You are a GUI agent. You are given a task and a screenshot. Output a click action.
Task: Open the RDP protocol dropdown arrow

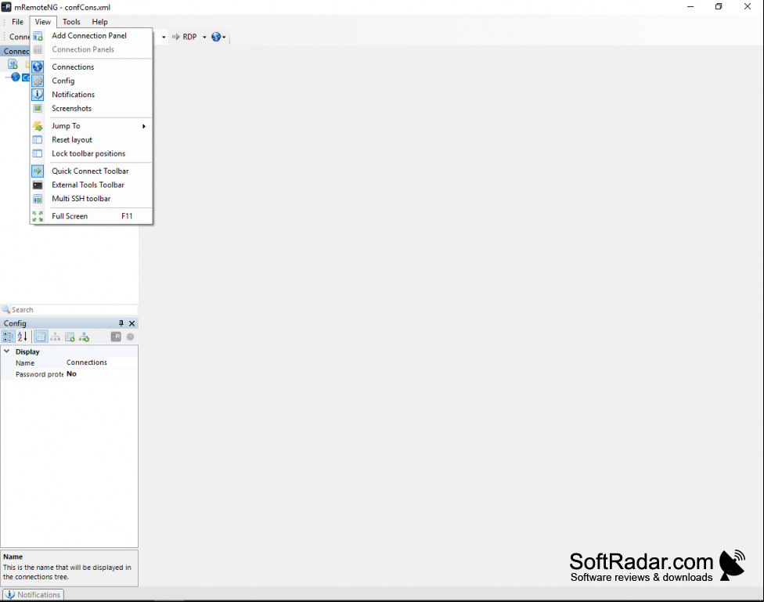pyautogui.click(x=204, y=37)
